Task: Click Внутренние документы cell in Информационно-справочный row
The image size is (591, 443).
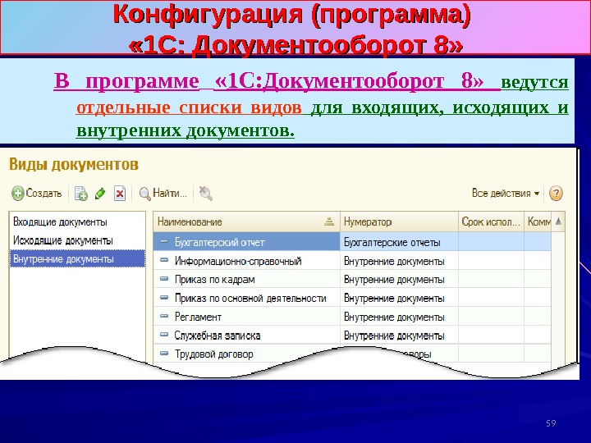Action: pyautogui.click(x=399, y=261)
